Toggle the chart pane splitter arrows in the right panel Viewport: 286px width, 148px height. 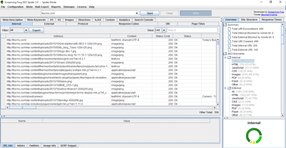226,118
